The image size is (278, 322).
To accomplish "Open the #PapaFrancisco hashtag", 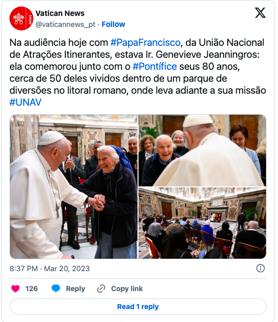I will pos(145,43).
